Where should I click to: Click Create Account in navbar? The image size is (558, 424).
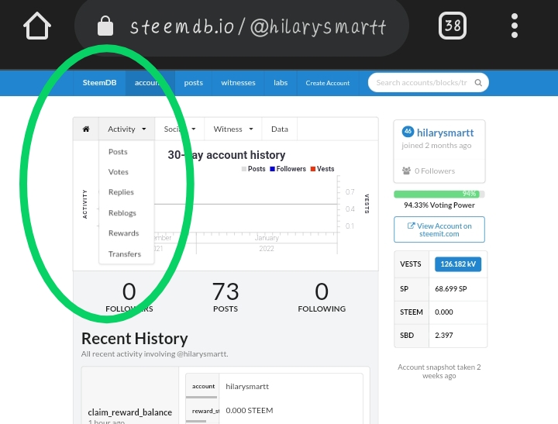327,83
